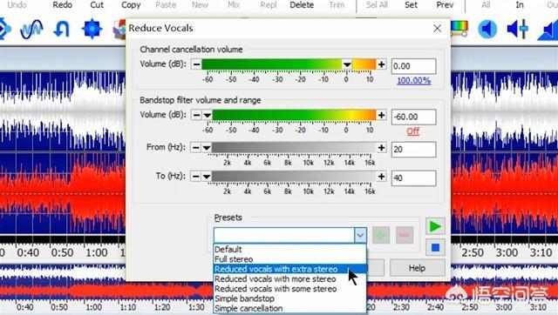The image size is (558, 315).
Task: Open the blue gear effect icon
Action: 92,29
